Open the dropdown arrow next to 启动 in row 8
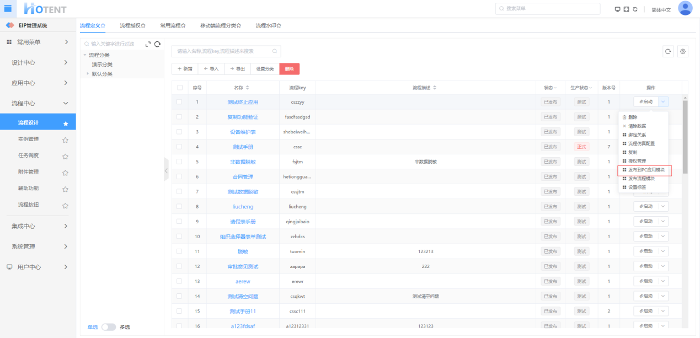 (x=663, y=206)
